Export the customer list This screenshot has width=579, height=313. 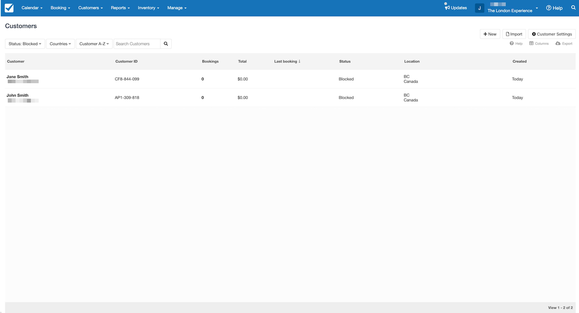pyautogui.click(x=564, y=44)
